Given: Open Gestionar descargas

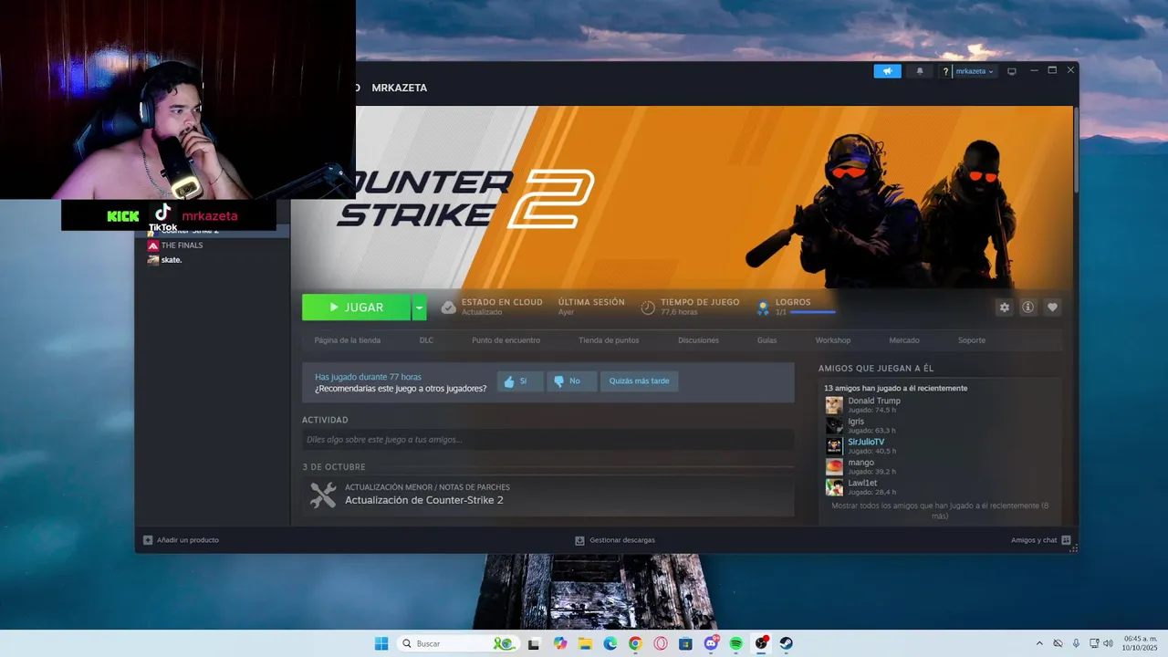Looking at the screenshot, I should tap(615, 540).
